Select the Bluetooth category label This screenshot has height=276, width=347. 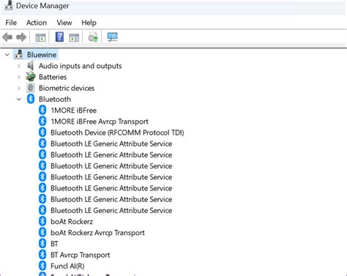55,99
